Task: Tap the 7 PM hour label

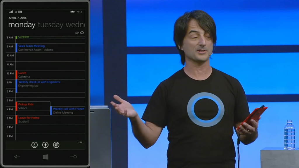Action: tap(10, 136)
